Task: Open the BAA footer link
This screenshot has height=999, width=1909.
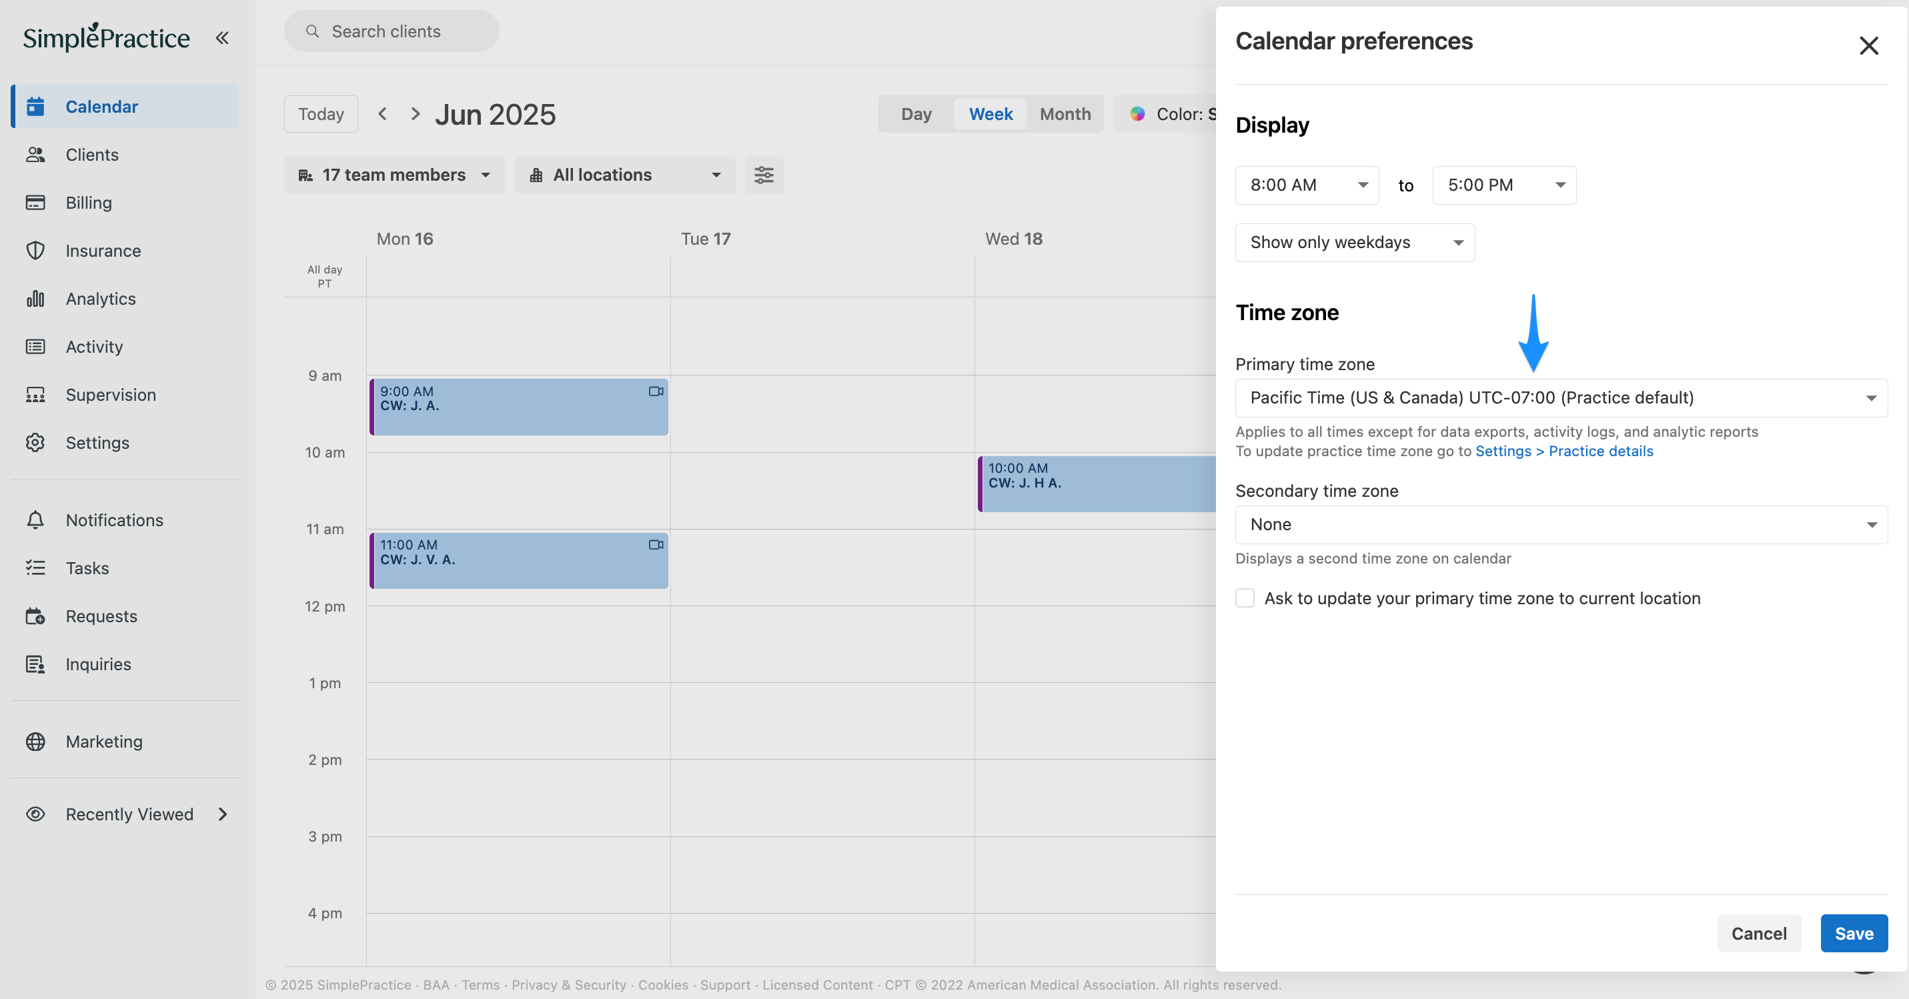Action: tap(436, 985)
